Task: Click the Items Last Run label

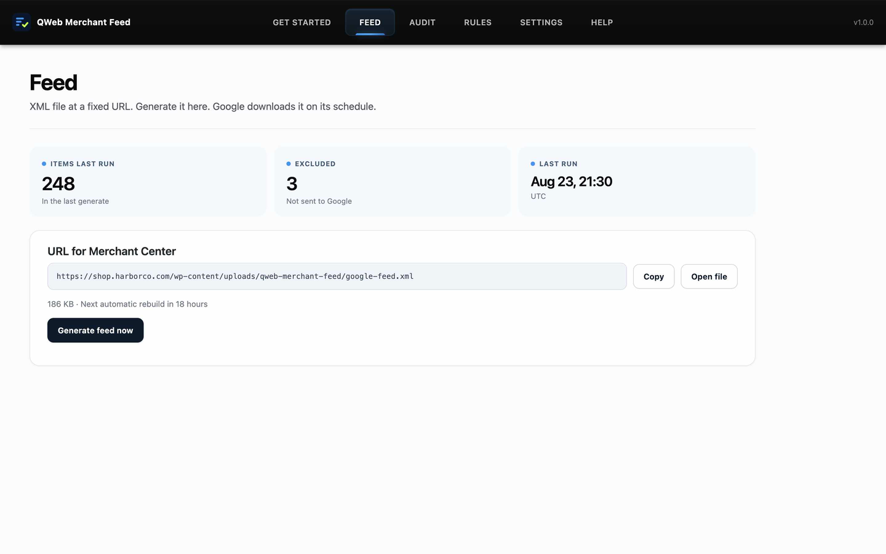Action: (x=82, y=164)
